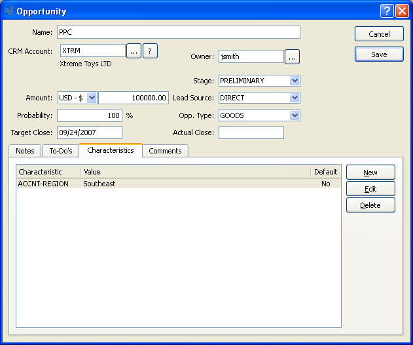Click the Opportunity window icon in title bar
The height and width of the screenshot is (345, 413).
[x=9, y=11]
